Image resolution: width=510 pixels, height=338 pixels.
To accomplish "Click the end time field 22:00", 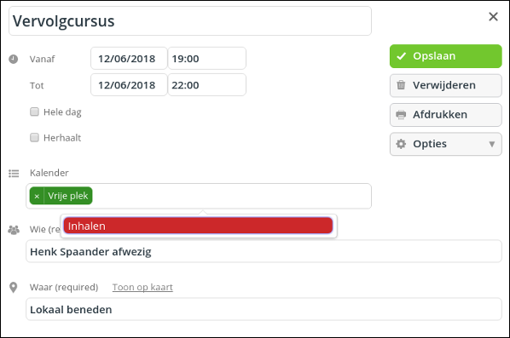I will (x=207, y=85).
